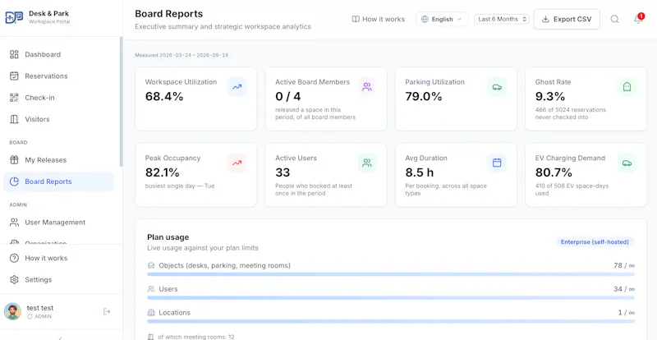Click the Locations row building icon
657x340 pixels.
pyautogui.click(x=151, y=313)
